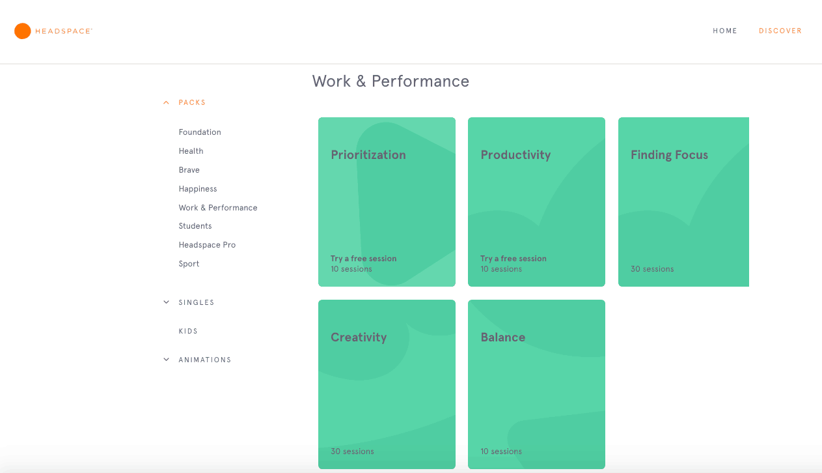Click '30 sessions' on the Finding Focus card
Viewport: 822px width, 473px height.
pyautogui.click(x=652, y=269)
